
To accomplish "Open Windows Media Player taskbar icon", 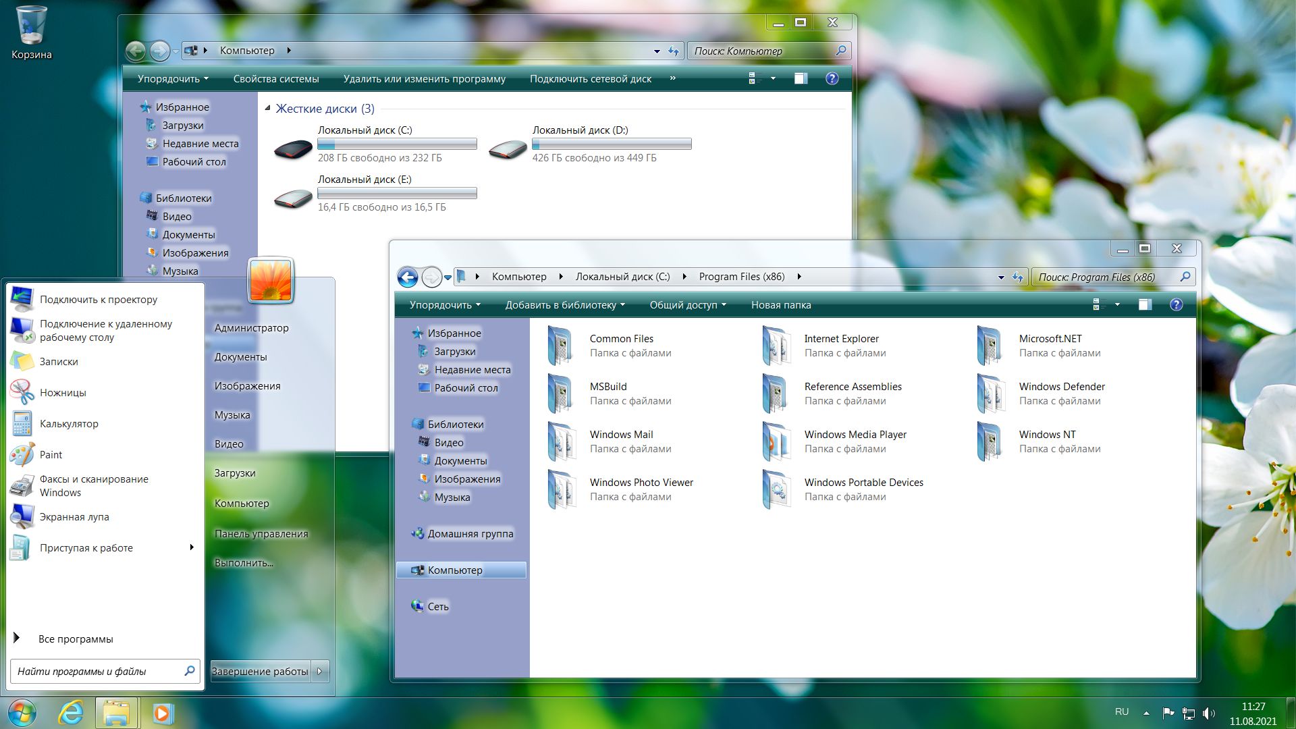I will (x=162, y=713).
